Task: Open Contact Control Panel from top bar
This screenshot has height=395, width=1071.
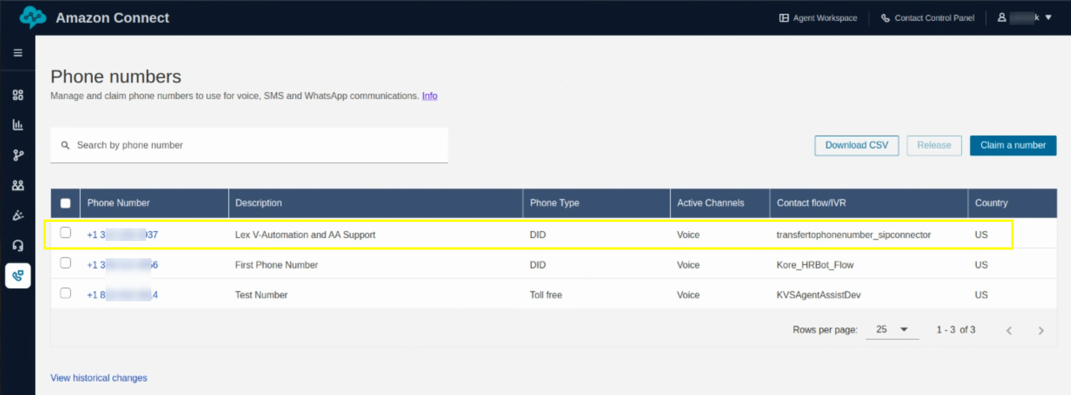Action: click(928, 18)
